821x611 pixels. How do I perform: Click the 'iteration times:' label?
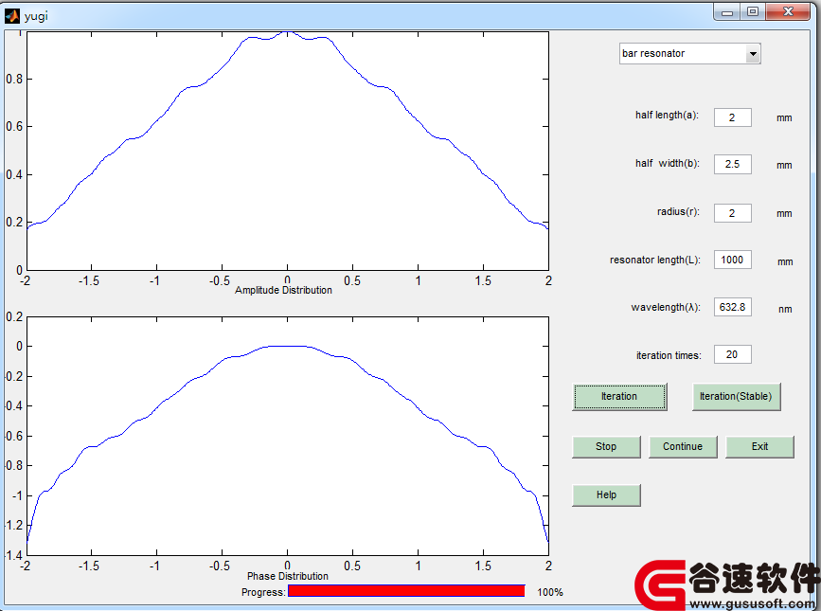pyautogui.click(x=669, y=355)
